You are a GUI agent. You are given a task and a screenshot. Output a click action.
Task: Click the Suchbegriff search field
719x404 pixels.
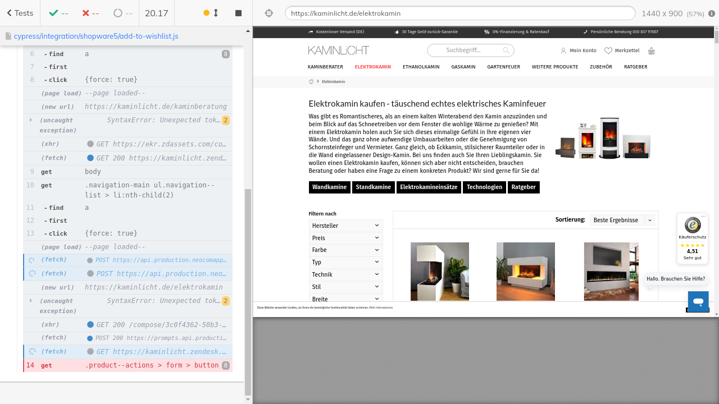pos(471,50)
